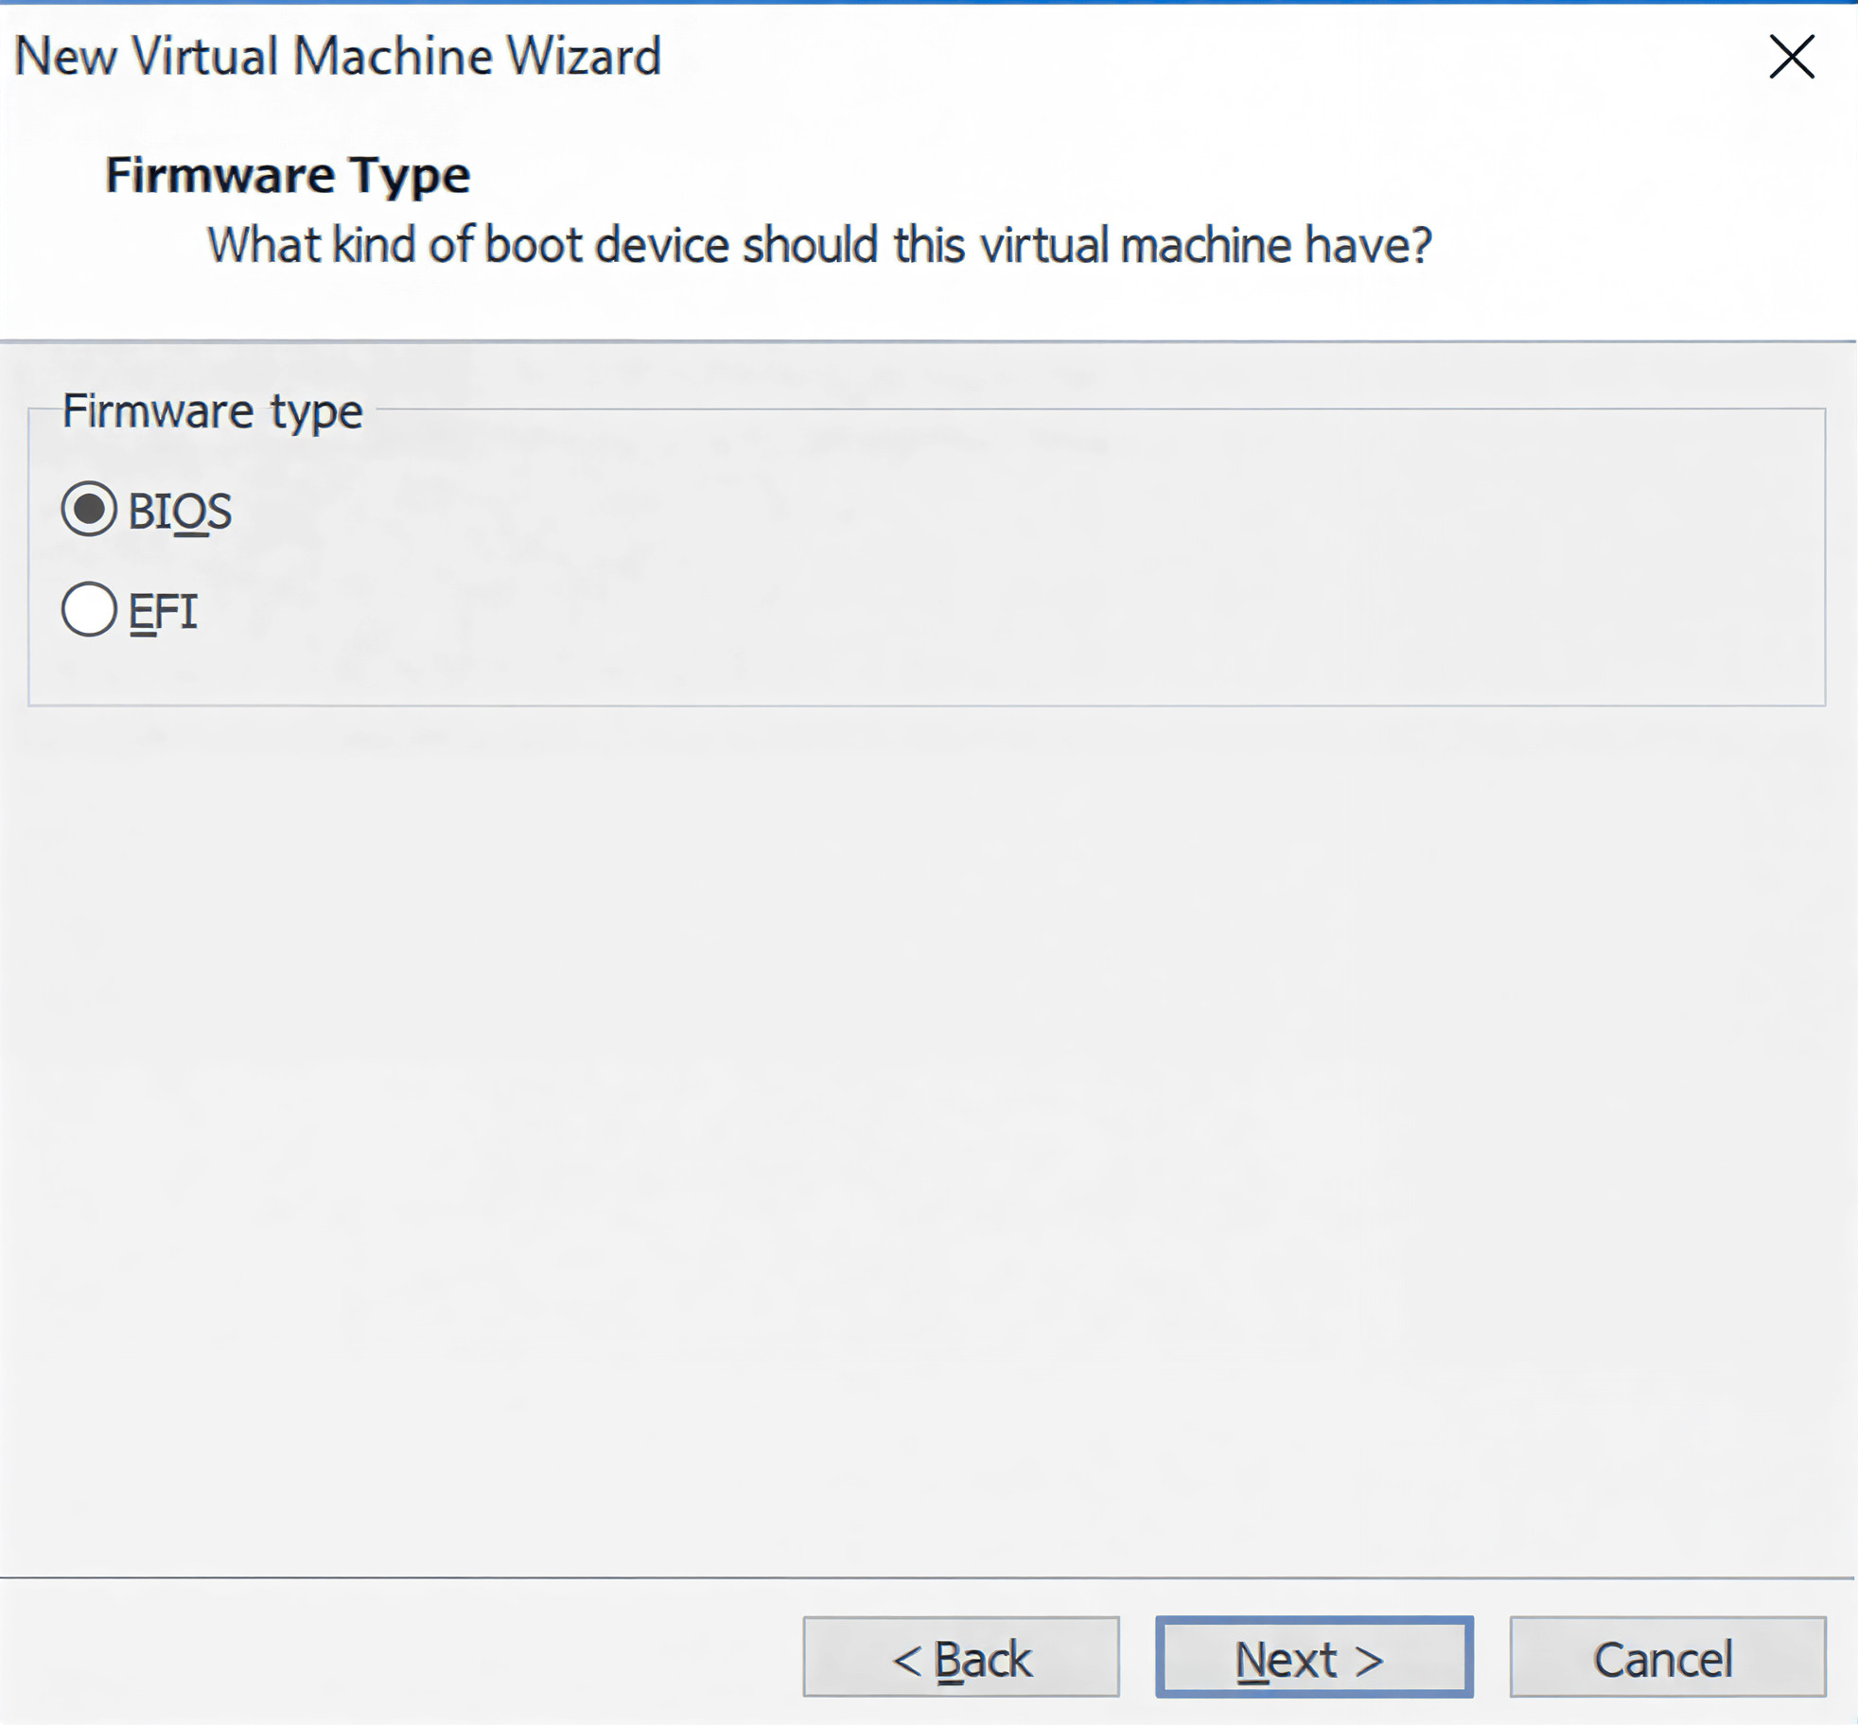Abort setup by pressing Cancel

click(x=1667, y=1657)
